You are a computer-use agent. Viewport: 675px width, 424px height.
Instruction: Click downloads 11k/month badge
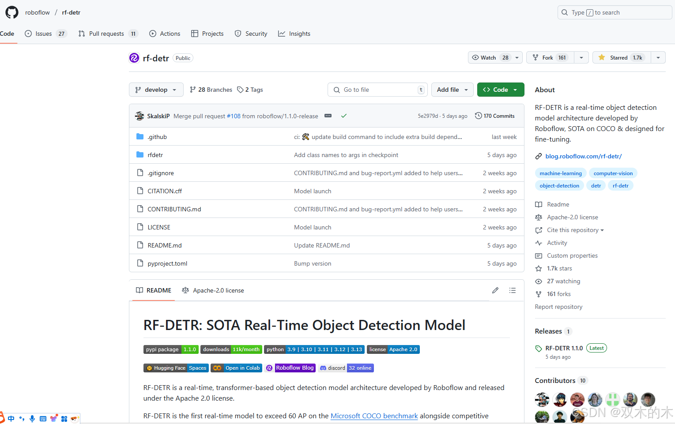click(231, 349)
